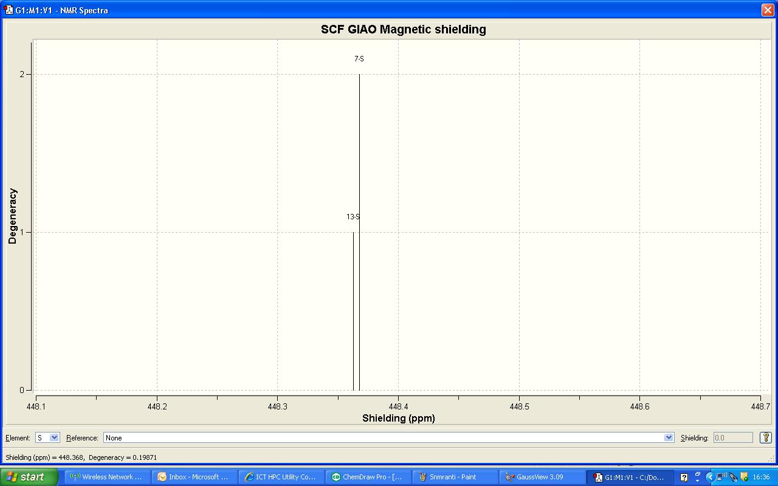The height and width of the screenshot is (486, 778).
Task: Switch to Wireless Network taskbar window
Action: [x=107, y=477]
